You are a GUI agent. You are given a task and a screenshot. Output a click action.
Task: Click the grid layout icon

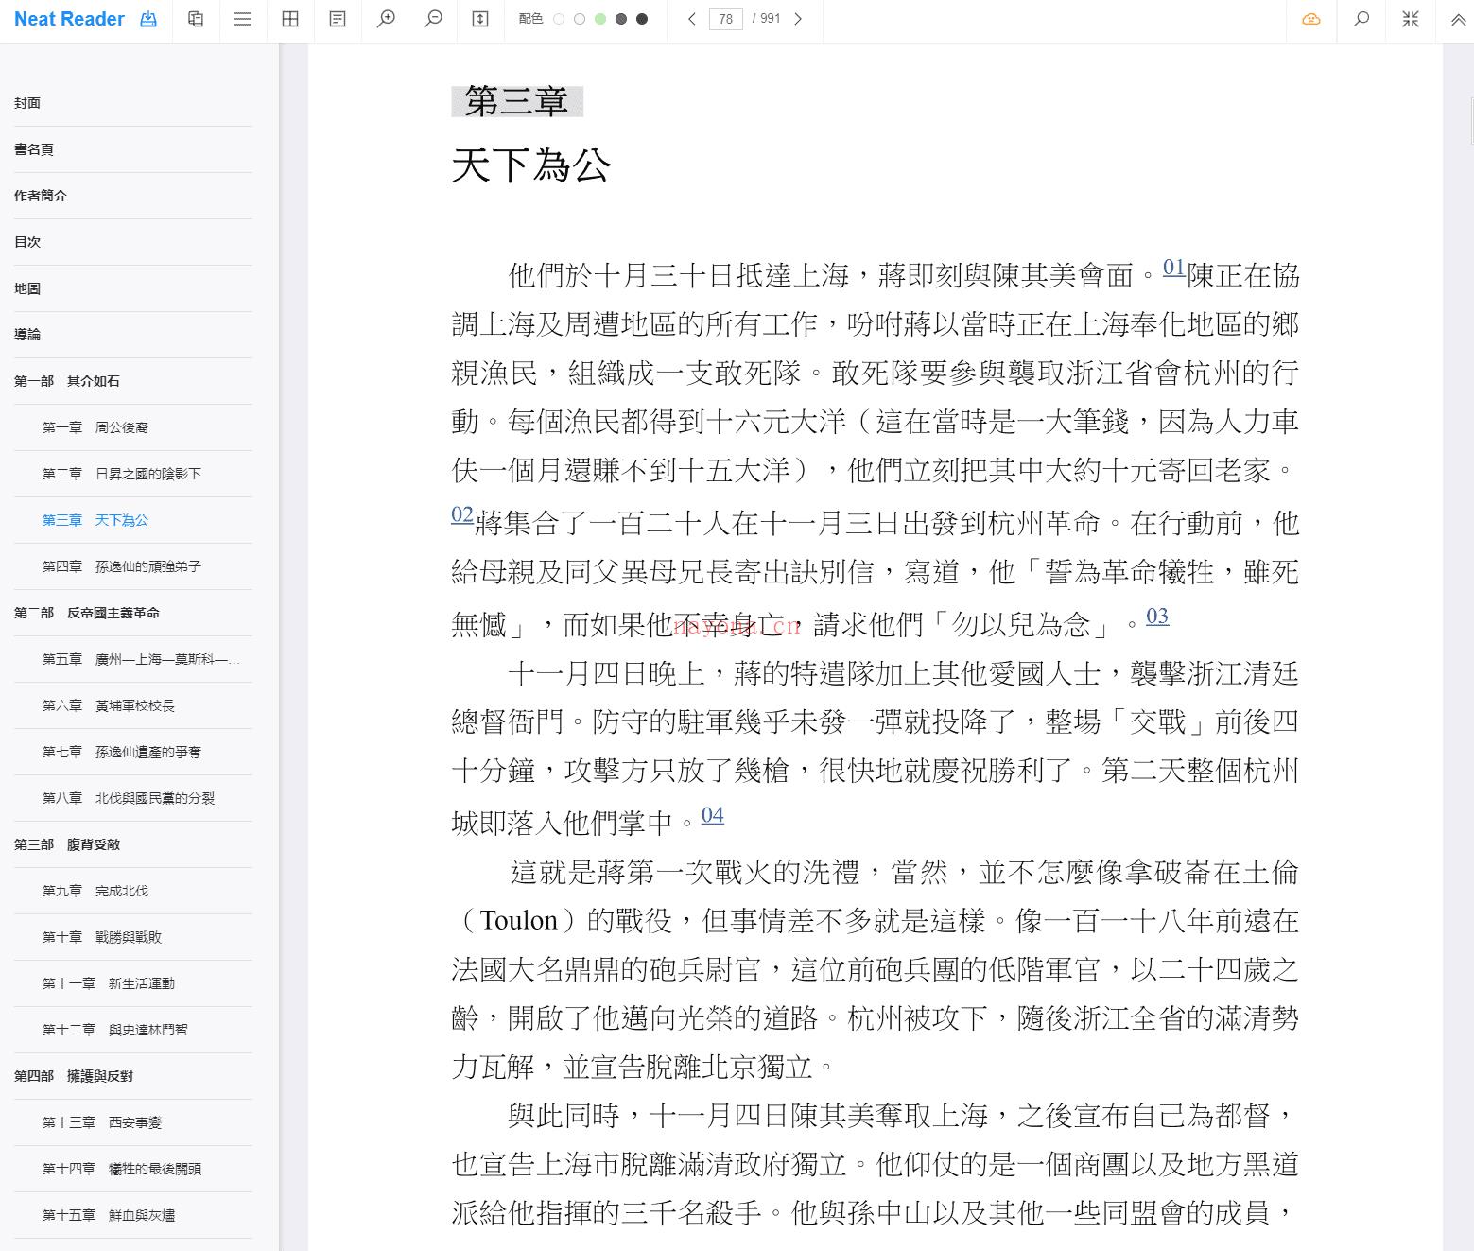coord(290,19)
